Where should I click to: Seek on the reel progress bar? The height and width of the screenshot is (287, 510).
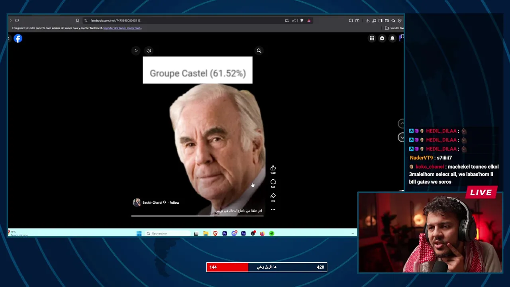pos(197,216)
